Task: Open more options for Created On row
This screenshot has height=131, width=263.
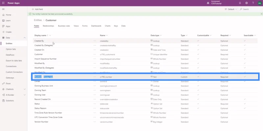Action: (x=95, y=50)
